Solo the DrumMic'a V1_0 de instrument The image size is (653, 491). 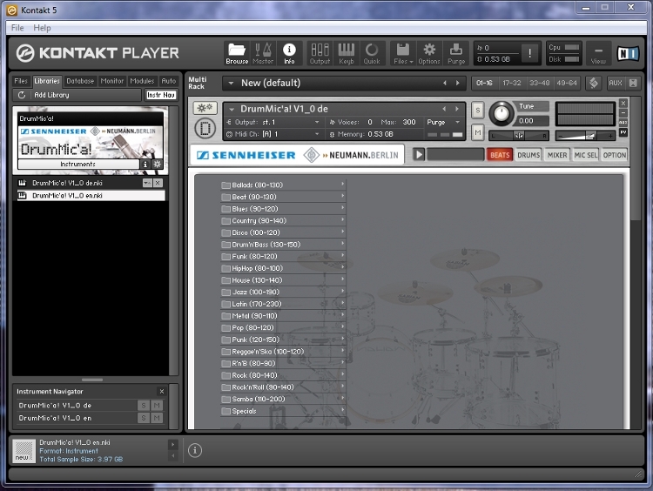(478, 111)
